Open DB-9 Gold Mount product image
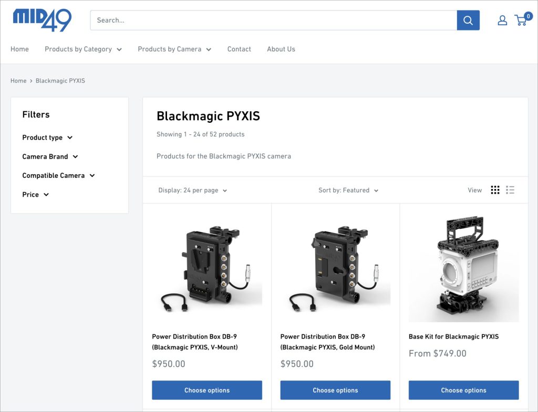The image size is (538, 412). click(335, 267)
